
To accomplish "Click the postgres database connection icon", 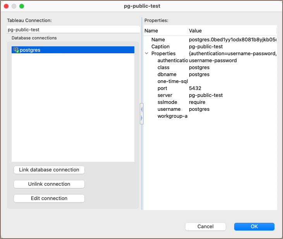I will (16, 50).
